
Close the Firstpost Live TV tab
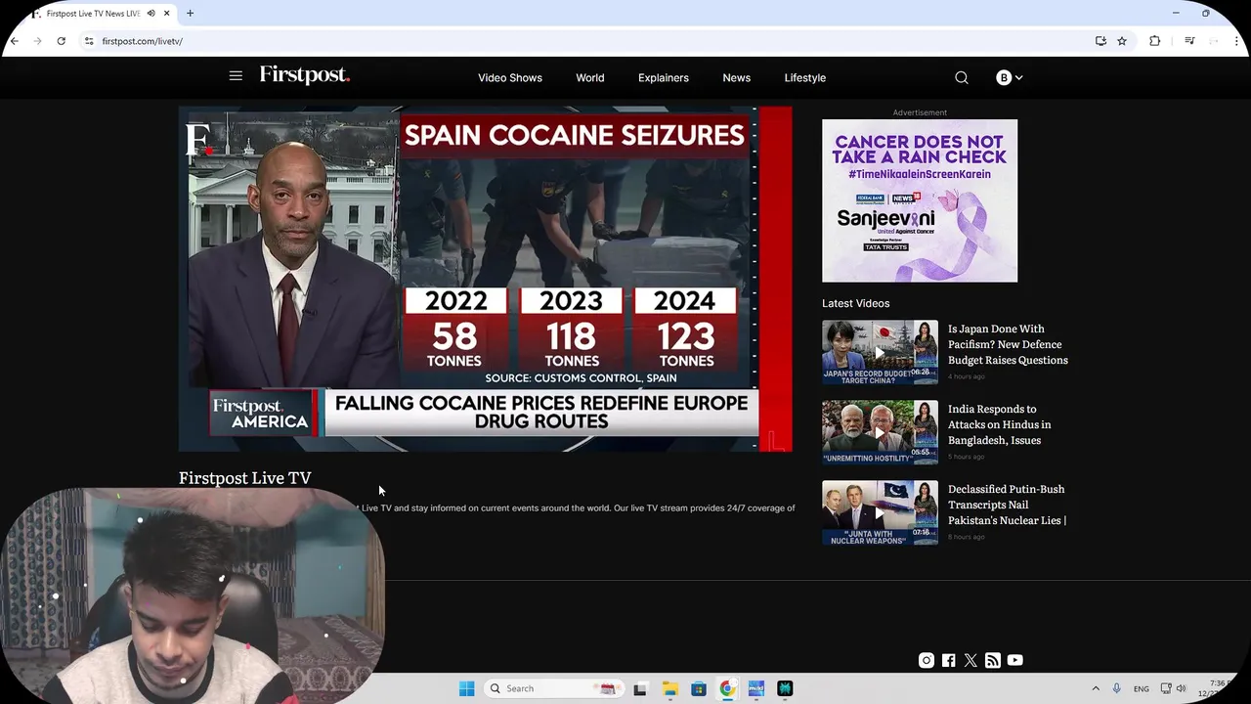pyautogui.click(x=167, y=14)
